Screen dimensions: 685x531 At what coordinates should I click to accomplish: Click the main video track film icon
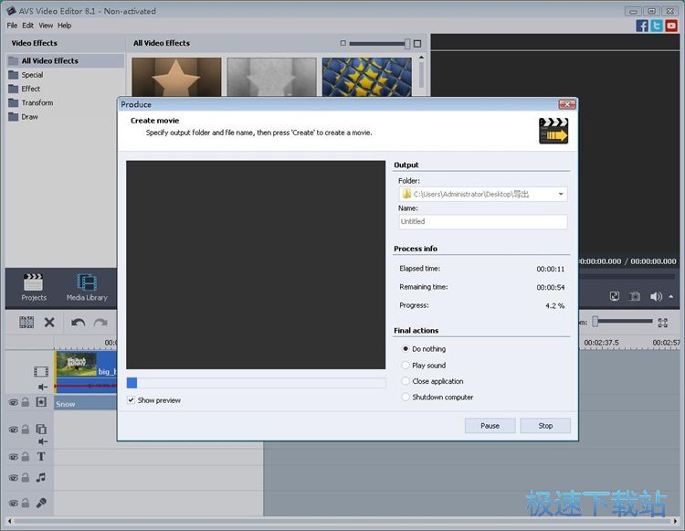click(x=41, y=371)
